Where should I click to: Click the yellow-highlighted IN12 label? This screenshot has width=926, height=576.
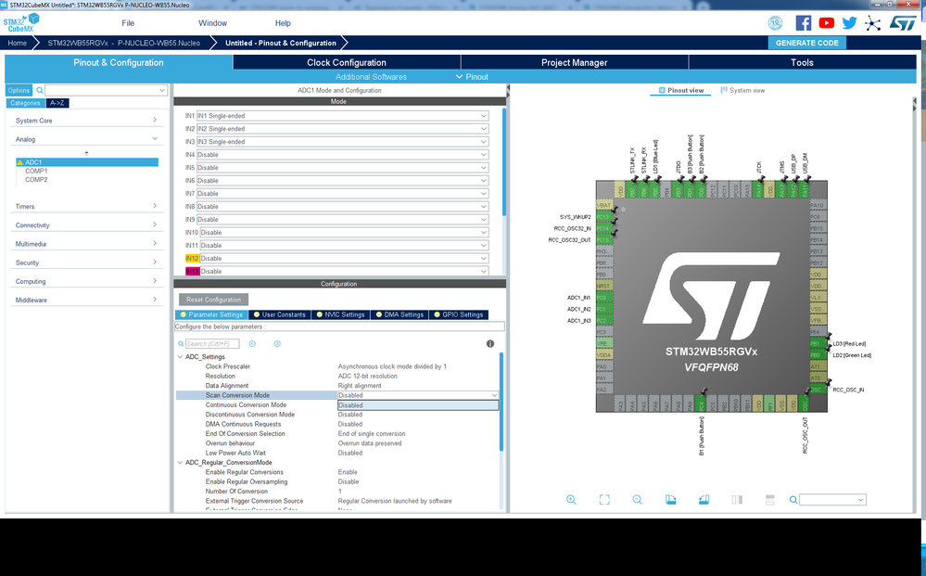coord(192,258)
